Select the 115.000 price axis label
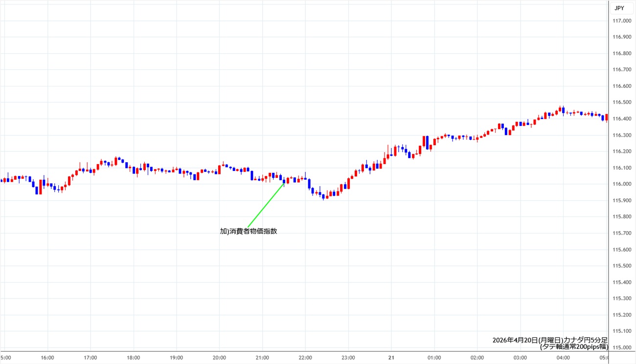636x364 pixels. (x=621, y=347)
